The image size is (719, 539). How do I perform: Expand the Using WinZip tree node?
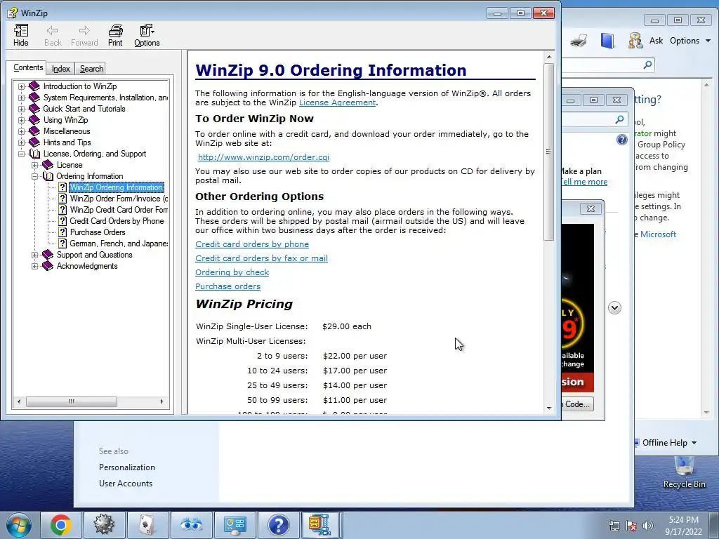[x=21, y=120]
